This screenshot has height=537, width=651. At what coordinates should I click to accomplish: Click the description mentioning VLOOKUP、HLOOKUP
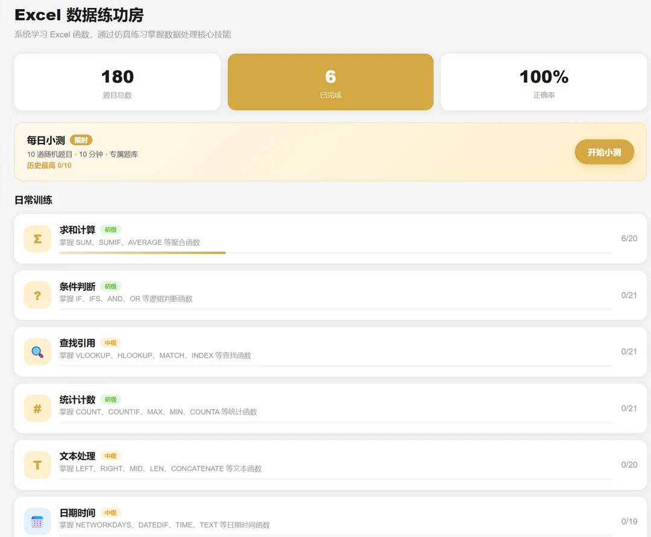[156, 355]
